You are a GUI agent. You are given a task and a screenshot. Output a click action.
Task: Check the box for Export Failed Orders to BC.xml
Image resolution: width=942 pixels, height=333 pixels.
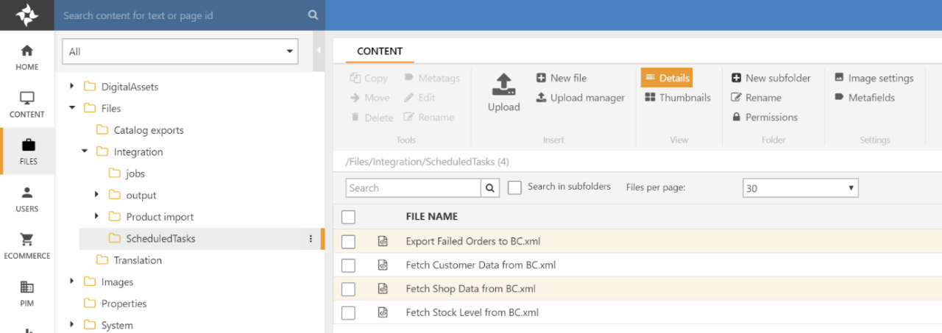tap(348, 242)
